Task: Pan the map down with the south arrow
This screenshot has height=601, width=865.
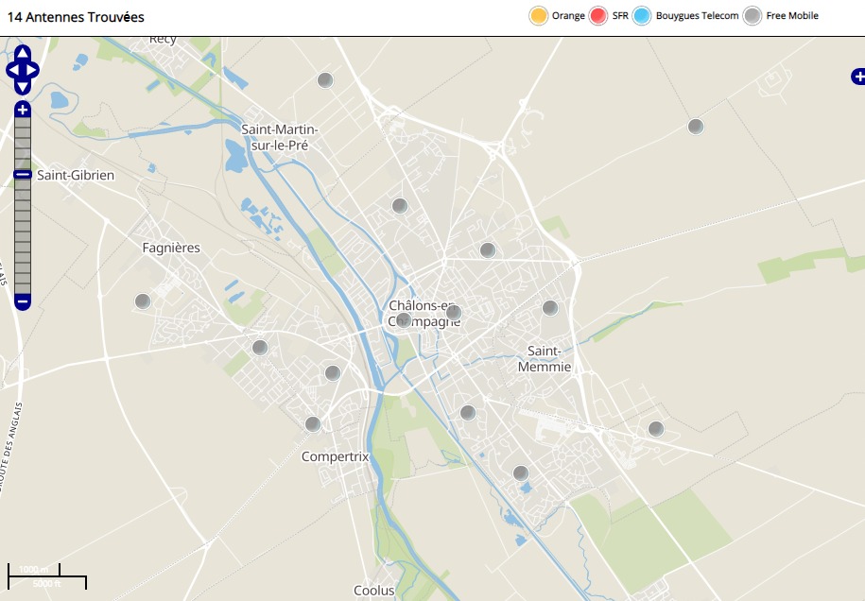Action: click(23, 86)
